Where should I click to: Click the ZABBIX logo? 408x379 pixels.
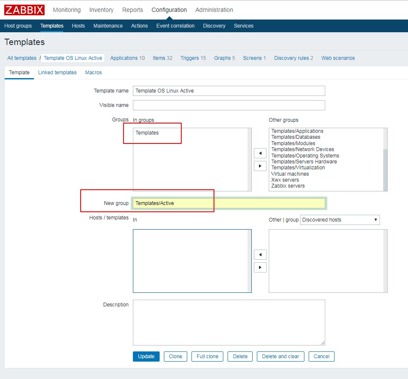24,10
